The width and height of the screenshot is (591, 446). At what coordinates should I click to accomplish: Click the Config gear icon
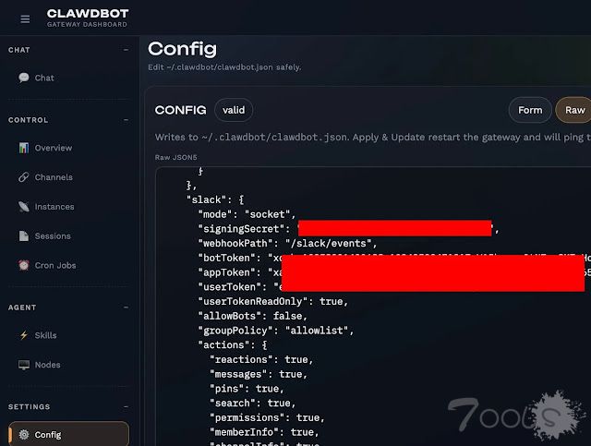24,435
